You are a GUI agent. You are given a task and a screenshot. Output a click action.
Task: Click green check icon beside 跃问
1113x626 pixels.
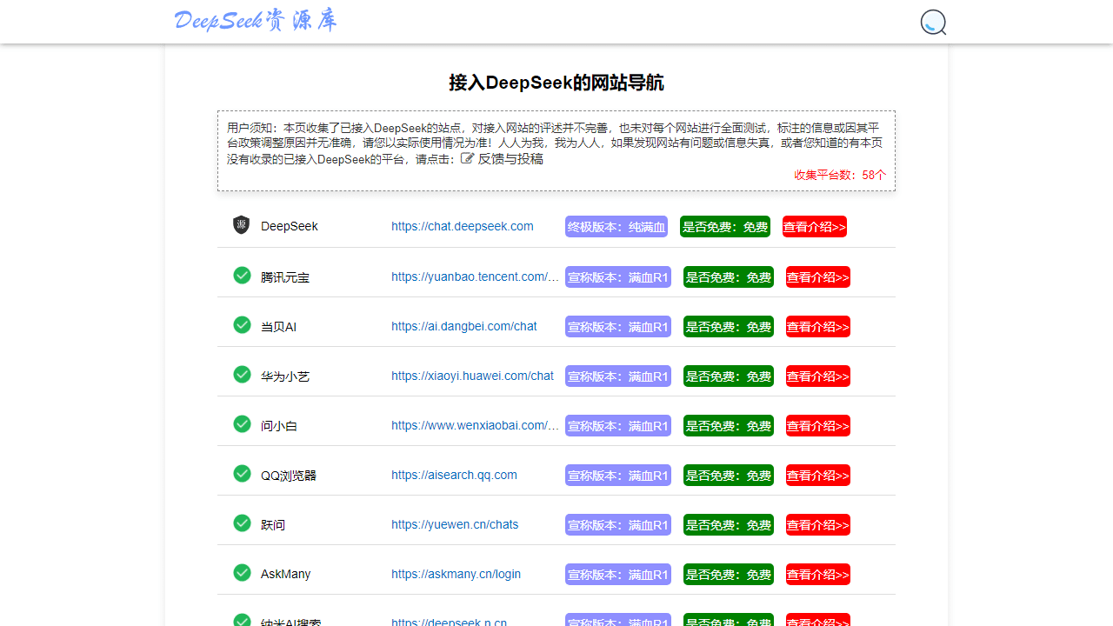click(x=242, y=523)
